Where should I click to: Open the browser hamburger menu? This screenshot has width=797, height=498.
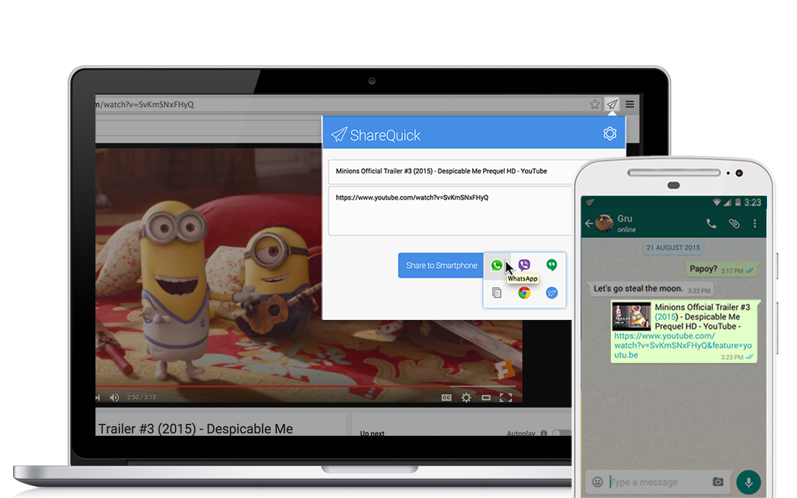[630, 104]
